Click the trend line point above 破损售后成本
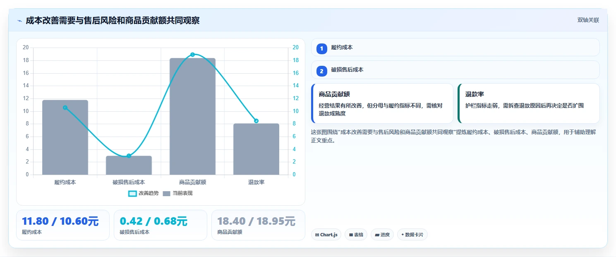Viewport: 616px width, 257px height. pos(129,156)
